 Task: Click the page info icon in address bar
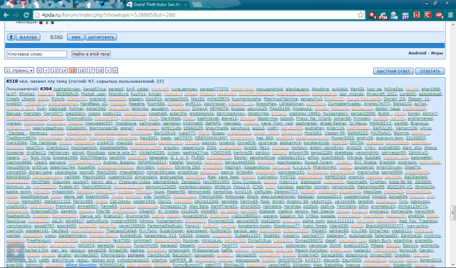coord(37,15)
